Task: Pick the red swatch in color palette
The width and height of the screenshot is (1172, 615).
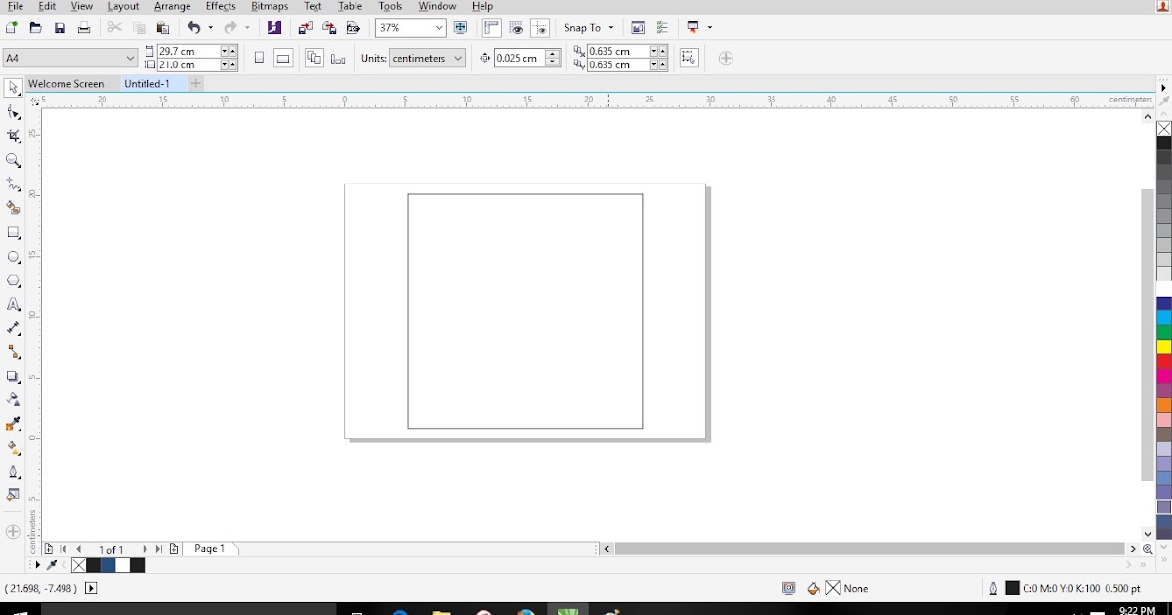Action: (x=1164, y=361)
